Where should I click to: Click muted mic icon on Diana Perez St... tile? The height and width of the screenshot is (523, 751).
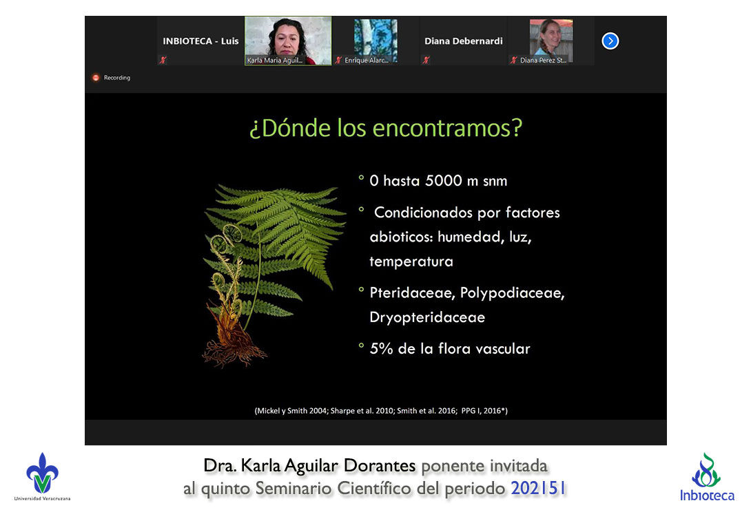click(x=514, y=61)
